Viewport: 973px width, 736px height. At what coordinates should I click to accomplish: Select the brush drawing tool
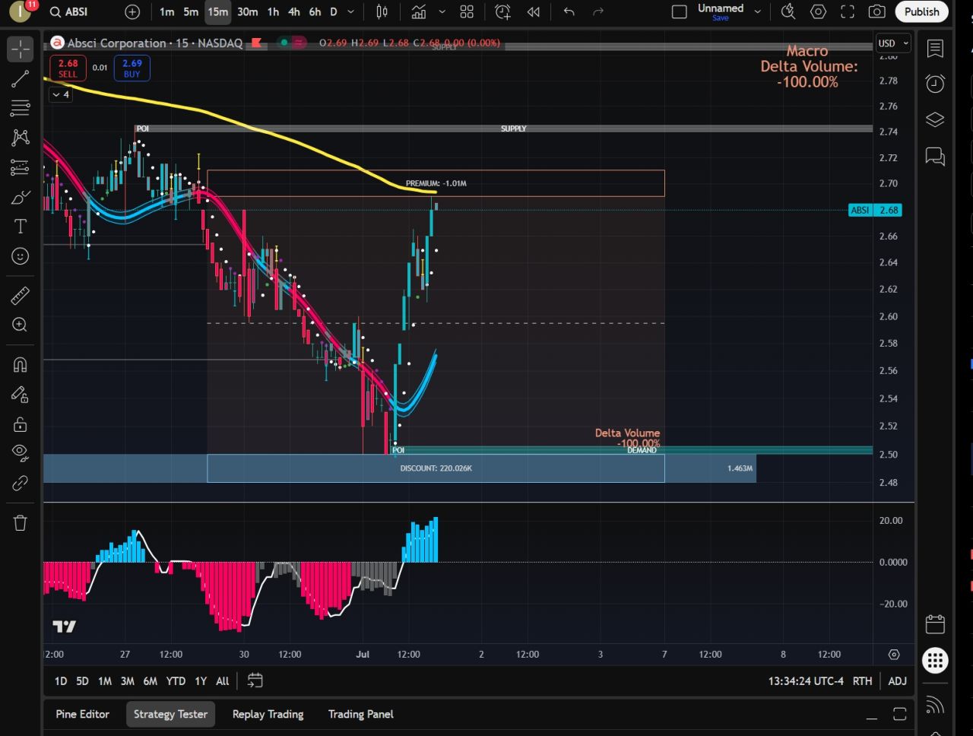coord(21,198)
